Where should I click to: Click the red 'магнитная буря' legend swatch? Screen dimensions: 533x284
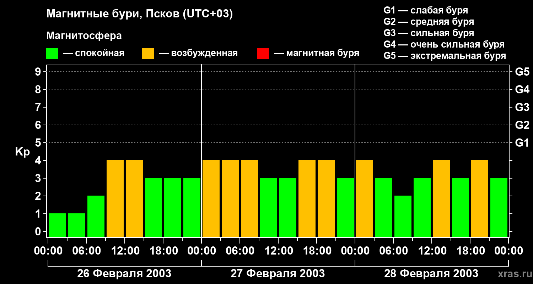[x=263, y=54]
